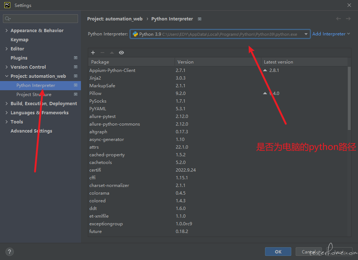The height and width of the screenshot is (260, 358).
Task: Click the back navigation arrow
Action: point(338,19)
